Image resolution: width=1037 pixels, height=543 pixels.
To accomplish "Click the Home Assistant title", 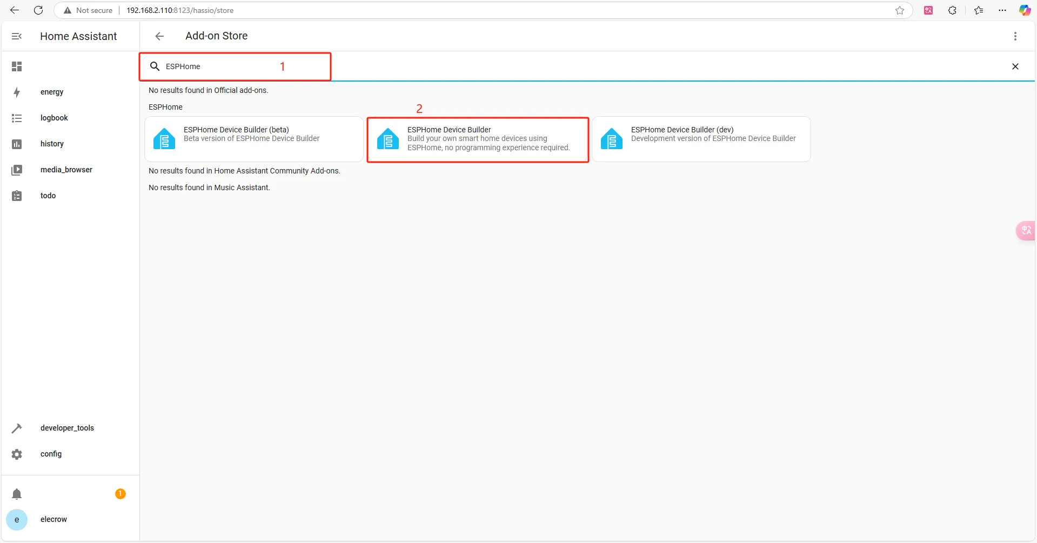I will [78, 36].
